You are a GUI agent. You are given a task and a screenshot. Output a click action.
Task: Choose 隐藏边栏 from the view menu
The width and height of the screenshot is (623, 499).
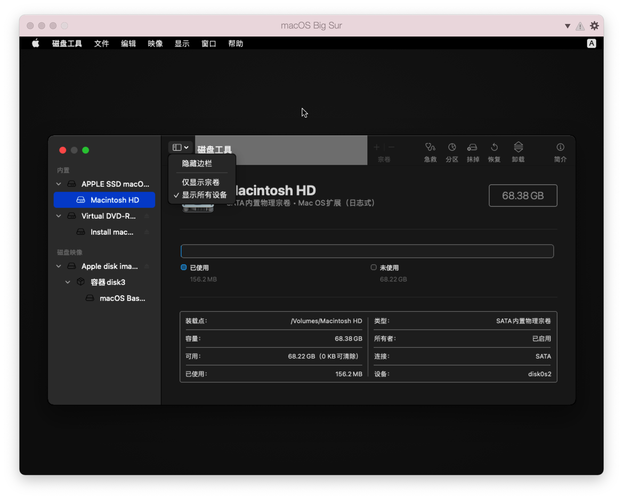pos(197,163)
